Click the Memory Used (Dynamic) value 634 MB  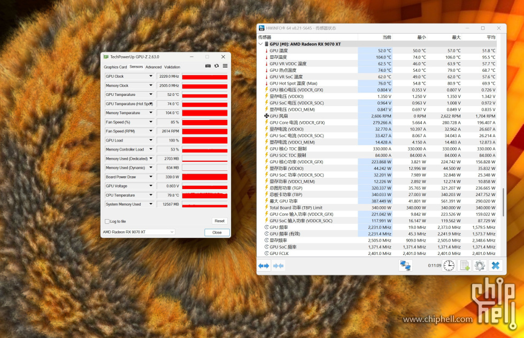[x=168, y=168]
